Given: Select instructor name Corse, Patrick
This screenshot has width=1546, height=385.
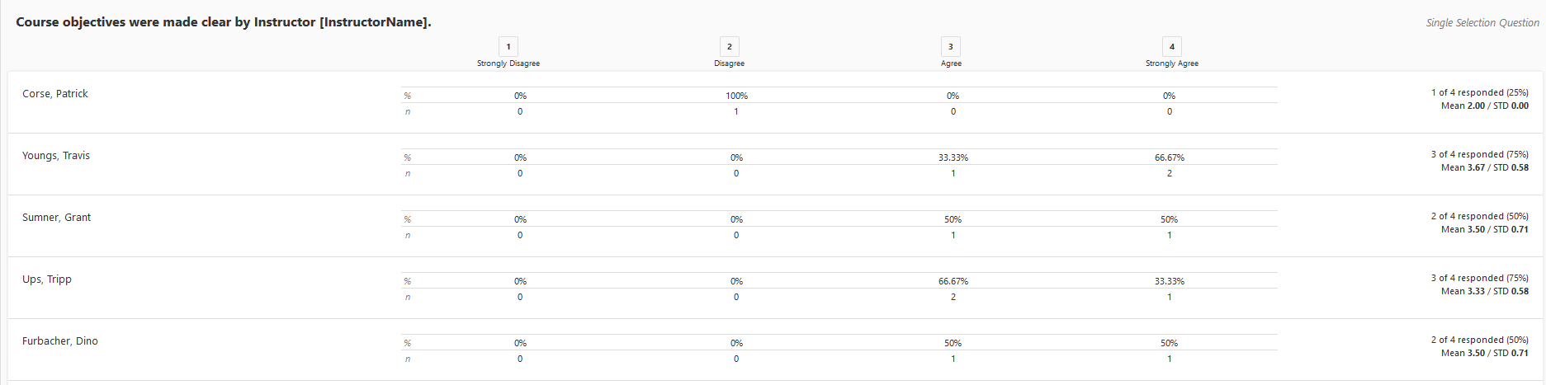Looking at the screenshot, I should 55,94.
